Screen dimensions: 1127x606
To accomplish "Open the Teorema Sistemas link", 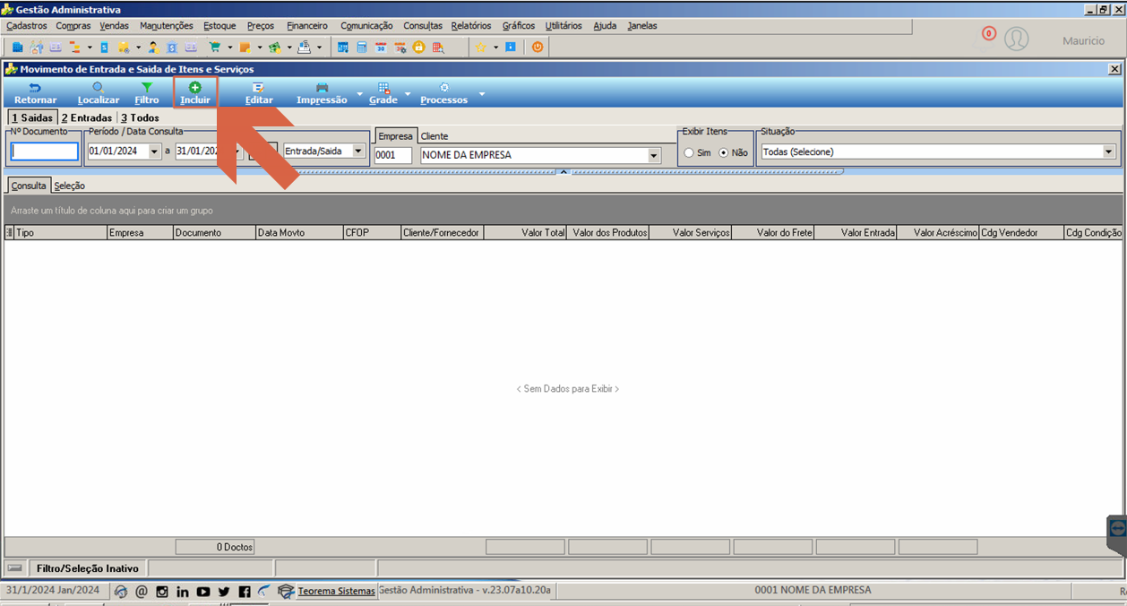I will pyautogui.click(x=336, y=592).
